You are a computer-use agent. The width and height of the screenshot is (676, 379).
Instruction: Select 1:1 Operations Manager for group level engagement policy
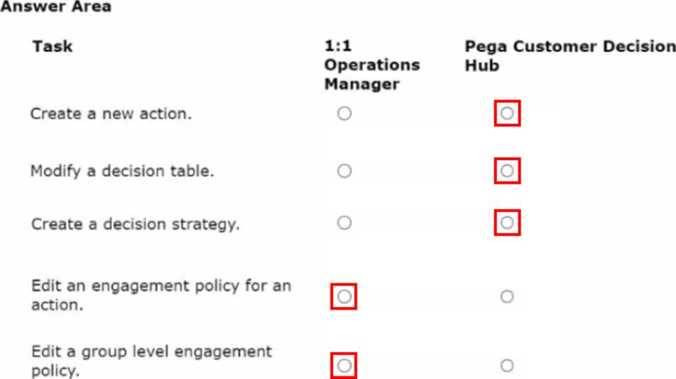[344, 365]
